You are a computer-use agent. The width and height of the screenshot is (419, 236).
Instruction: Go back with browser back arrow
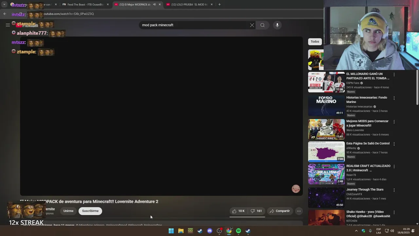coord(5,14)
